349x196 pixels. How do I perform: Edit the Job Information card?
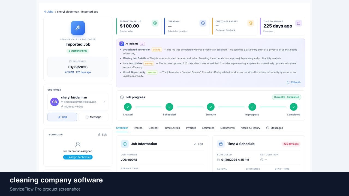198,144
